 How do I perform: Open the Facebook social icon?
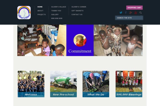pos(126,12)
